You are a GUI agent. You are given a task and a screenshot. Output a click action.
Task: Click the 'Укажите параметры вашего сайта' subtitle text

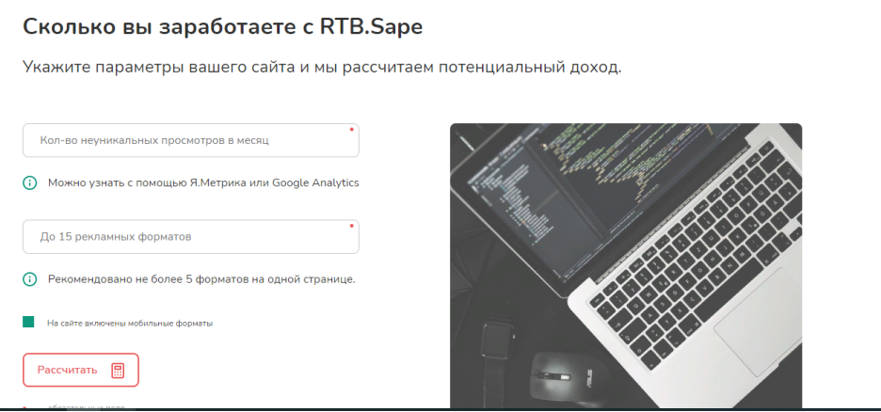pyautogui.click(x=322, y=68)
